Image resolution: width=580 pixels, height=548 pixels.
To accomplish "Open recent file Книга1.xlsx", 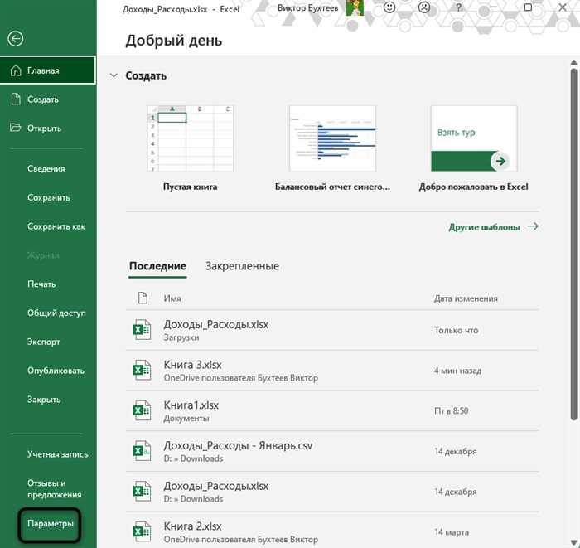I will pyautogui.click(x=332, y=410).
